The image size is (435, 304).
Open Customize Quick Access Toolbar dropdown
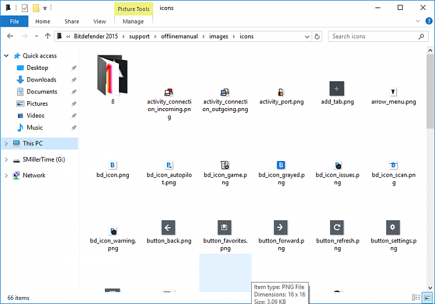(45, 8)
